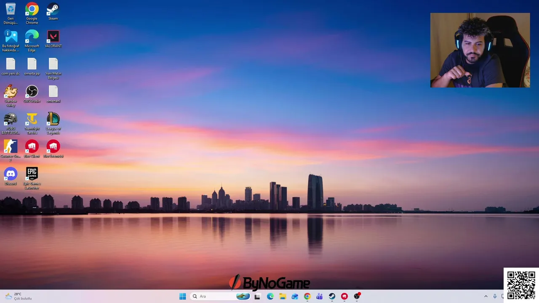Select the 'com yeni dc' text file
539x303 pixels.
11,67
